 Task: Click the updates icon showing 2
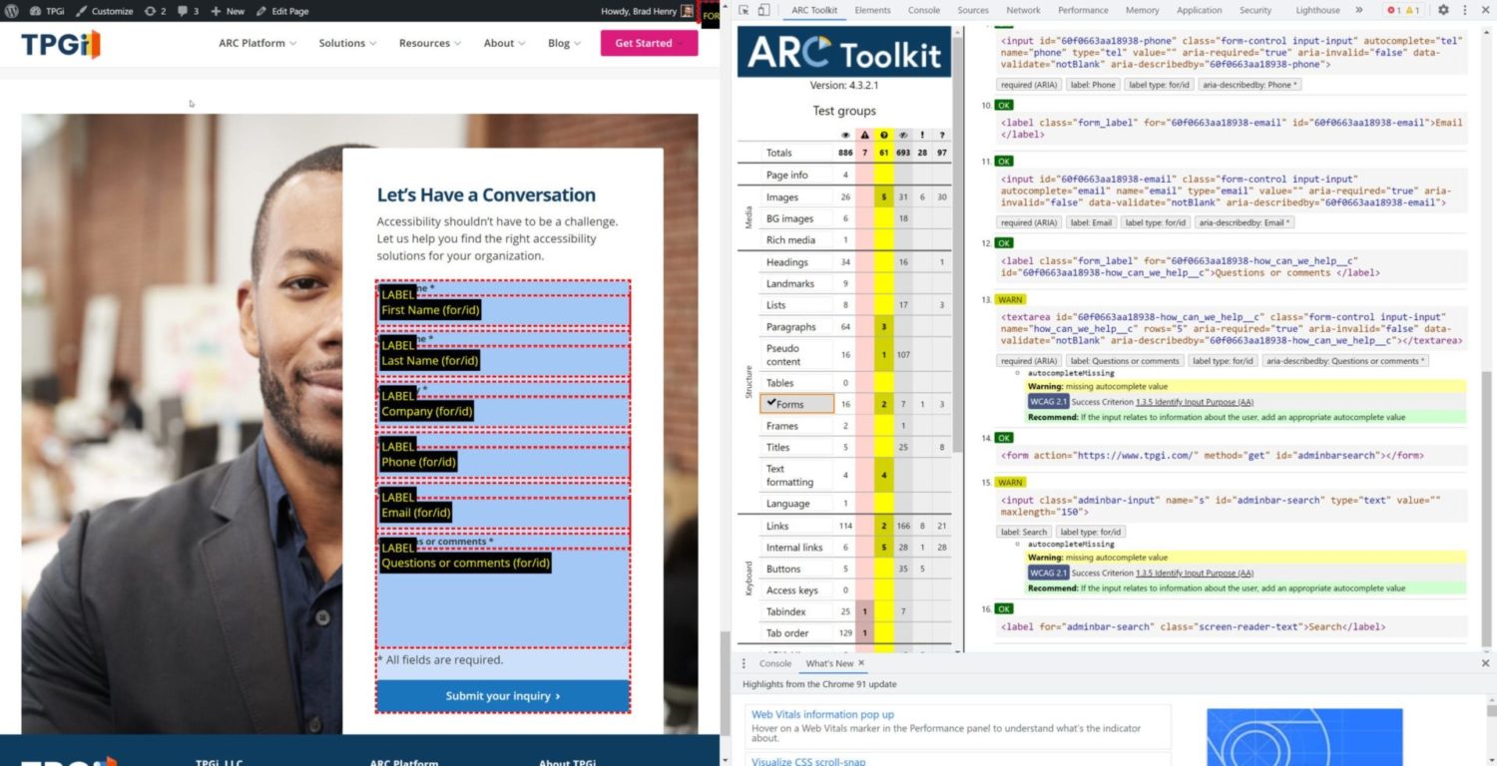click(x=155, y=11)
